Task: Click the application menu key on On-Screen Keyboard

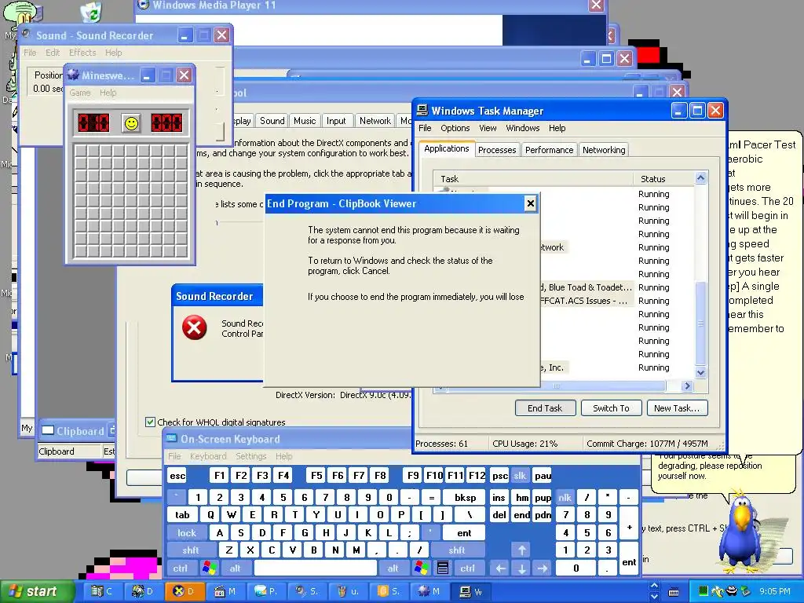Action: click(x=443, y=568)
